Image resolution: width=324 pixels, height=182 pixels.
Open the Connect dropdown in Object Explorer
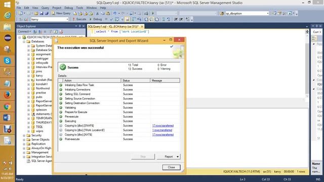coord(24,31)
